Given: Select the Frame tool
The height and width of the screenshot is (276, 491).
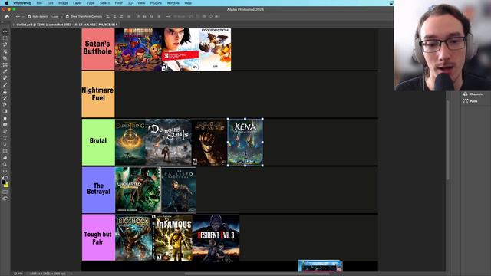Looking at the screenshot, I should [5, 64].
